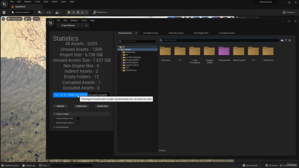Screen dimensions: 299x168
Task: Open the Cinematics clapperboard dropdown
Action: 58,13
